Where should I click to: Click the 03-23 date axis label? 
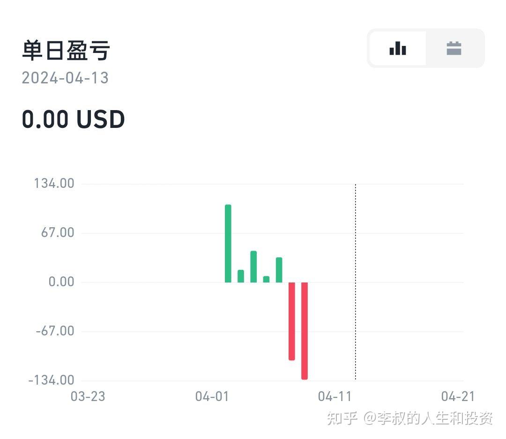(88, 397)
